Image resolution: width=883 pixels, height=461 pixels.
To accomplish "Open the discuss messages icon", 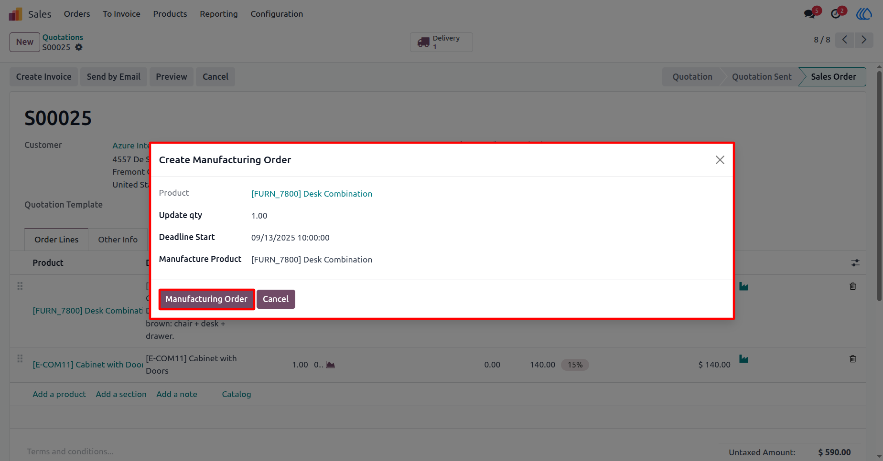I will 810,14.
